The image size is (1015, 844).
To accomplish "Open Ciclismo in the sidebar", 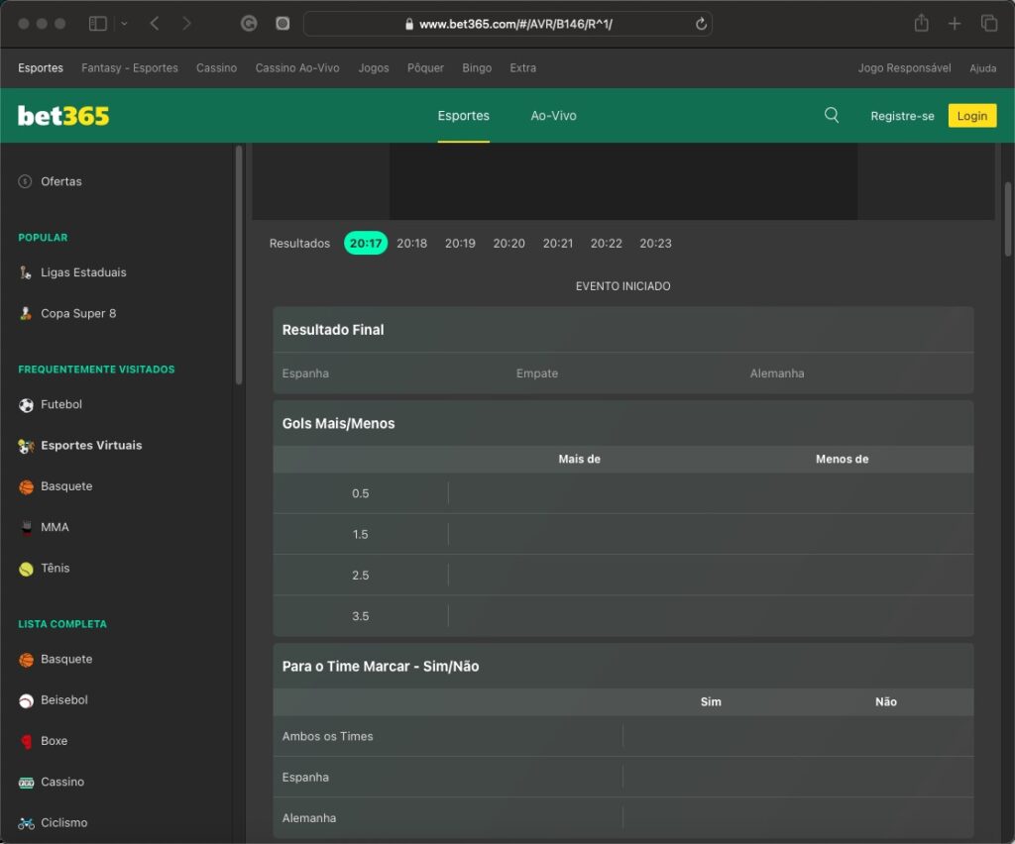I will point(63,822).
